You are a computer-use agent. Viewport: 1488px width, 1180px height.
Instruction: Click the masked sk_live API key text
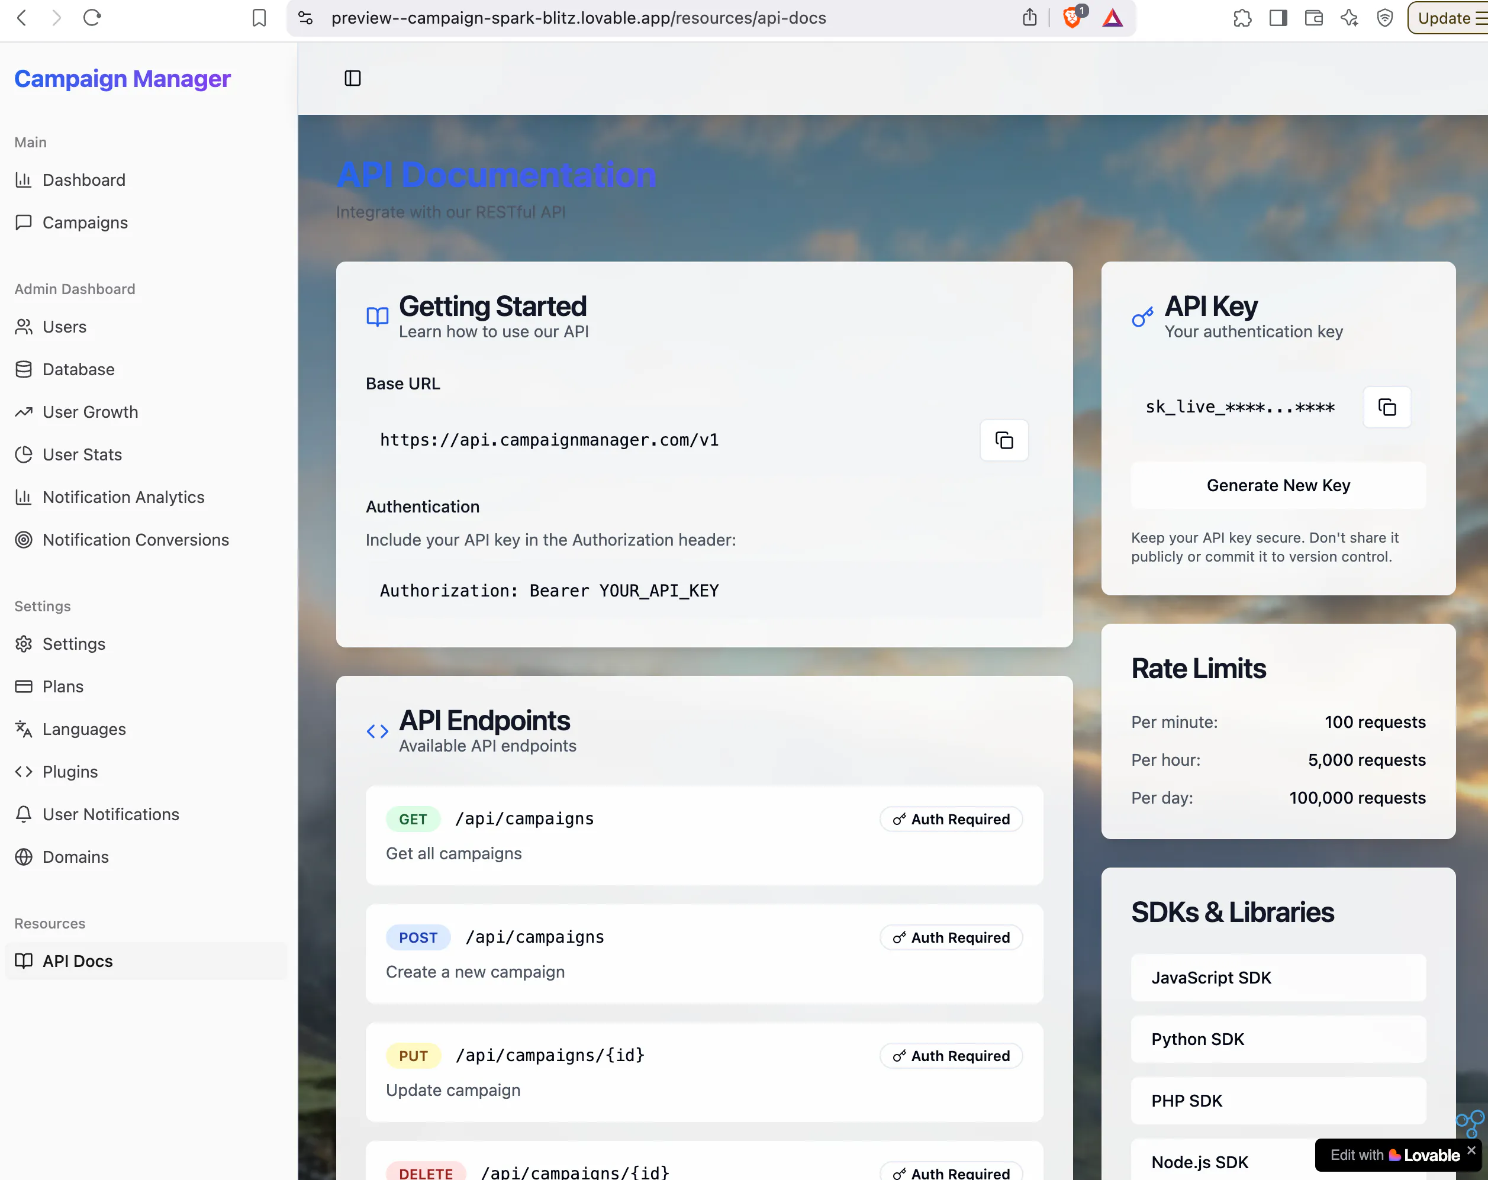pyautogui.click(x=1239, y=407)
